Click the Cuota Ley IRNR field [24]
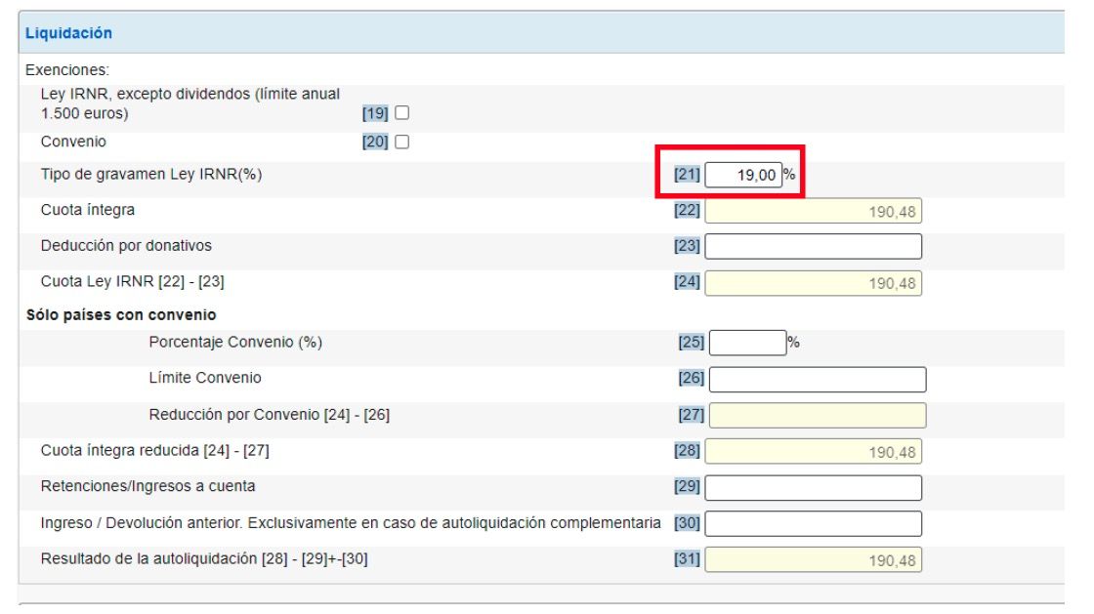 pyautogui.click(x=813, y=283)
